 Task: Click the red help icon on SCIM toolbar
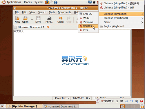click(142, 101)
